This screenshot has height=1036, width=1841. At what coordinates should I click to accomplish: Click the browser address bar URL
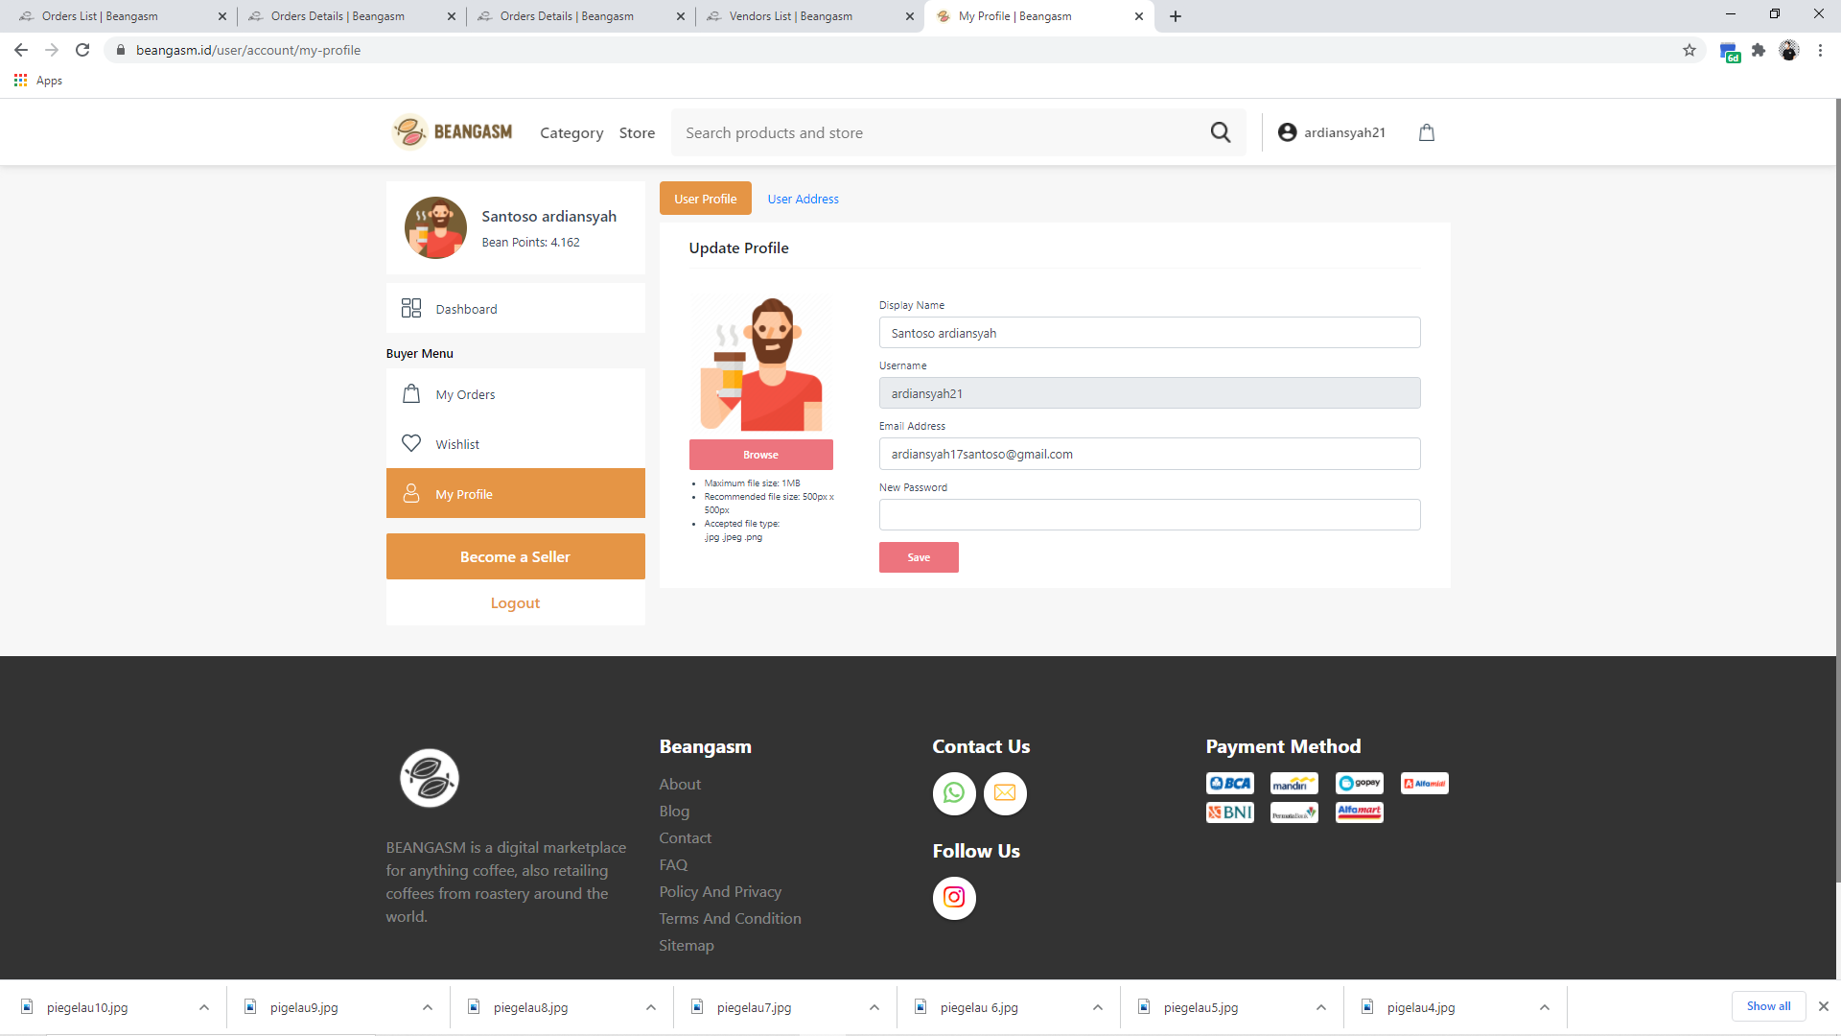click(x=248, y=50)
